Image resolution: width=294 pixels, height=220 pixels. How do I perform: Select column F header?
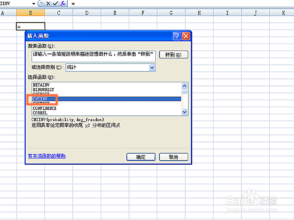(143, 13)
